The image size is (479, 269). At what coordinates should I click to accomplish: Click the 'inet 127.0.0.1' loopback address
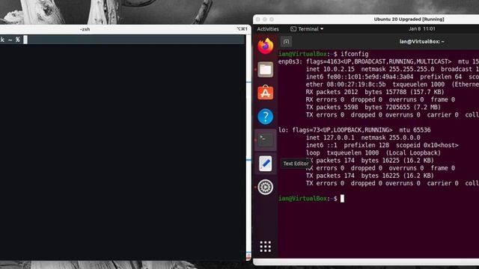coord(330,137)
